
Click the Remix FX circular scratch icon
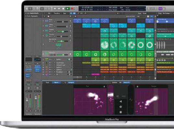(121, 107)
